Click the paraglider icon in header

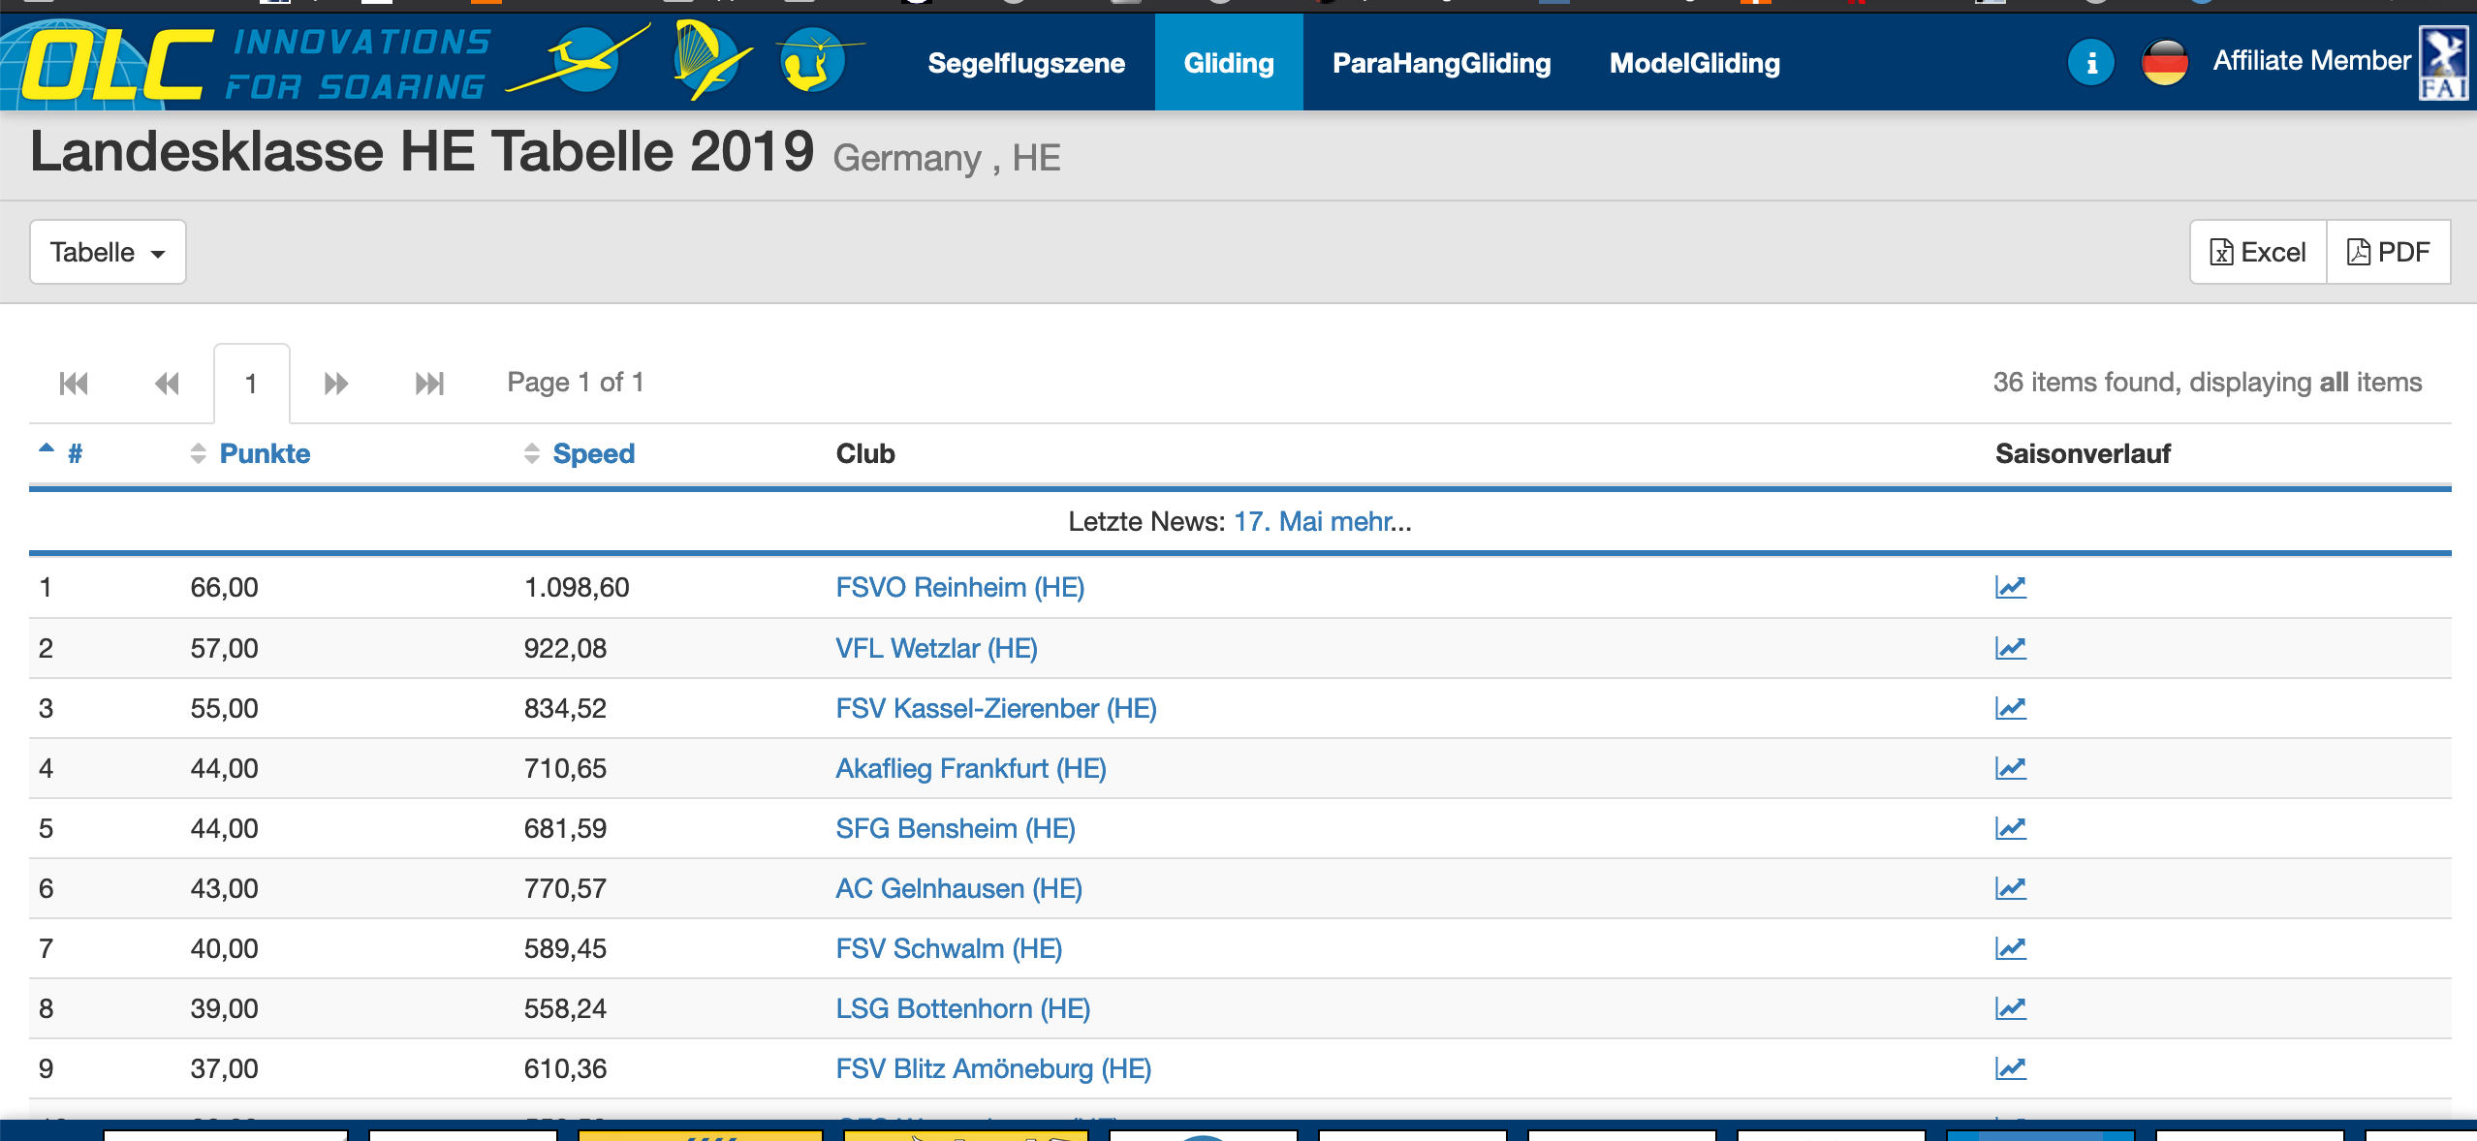coord(711,60)
